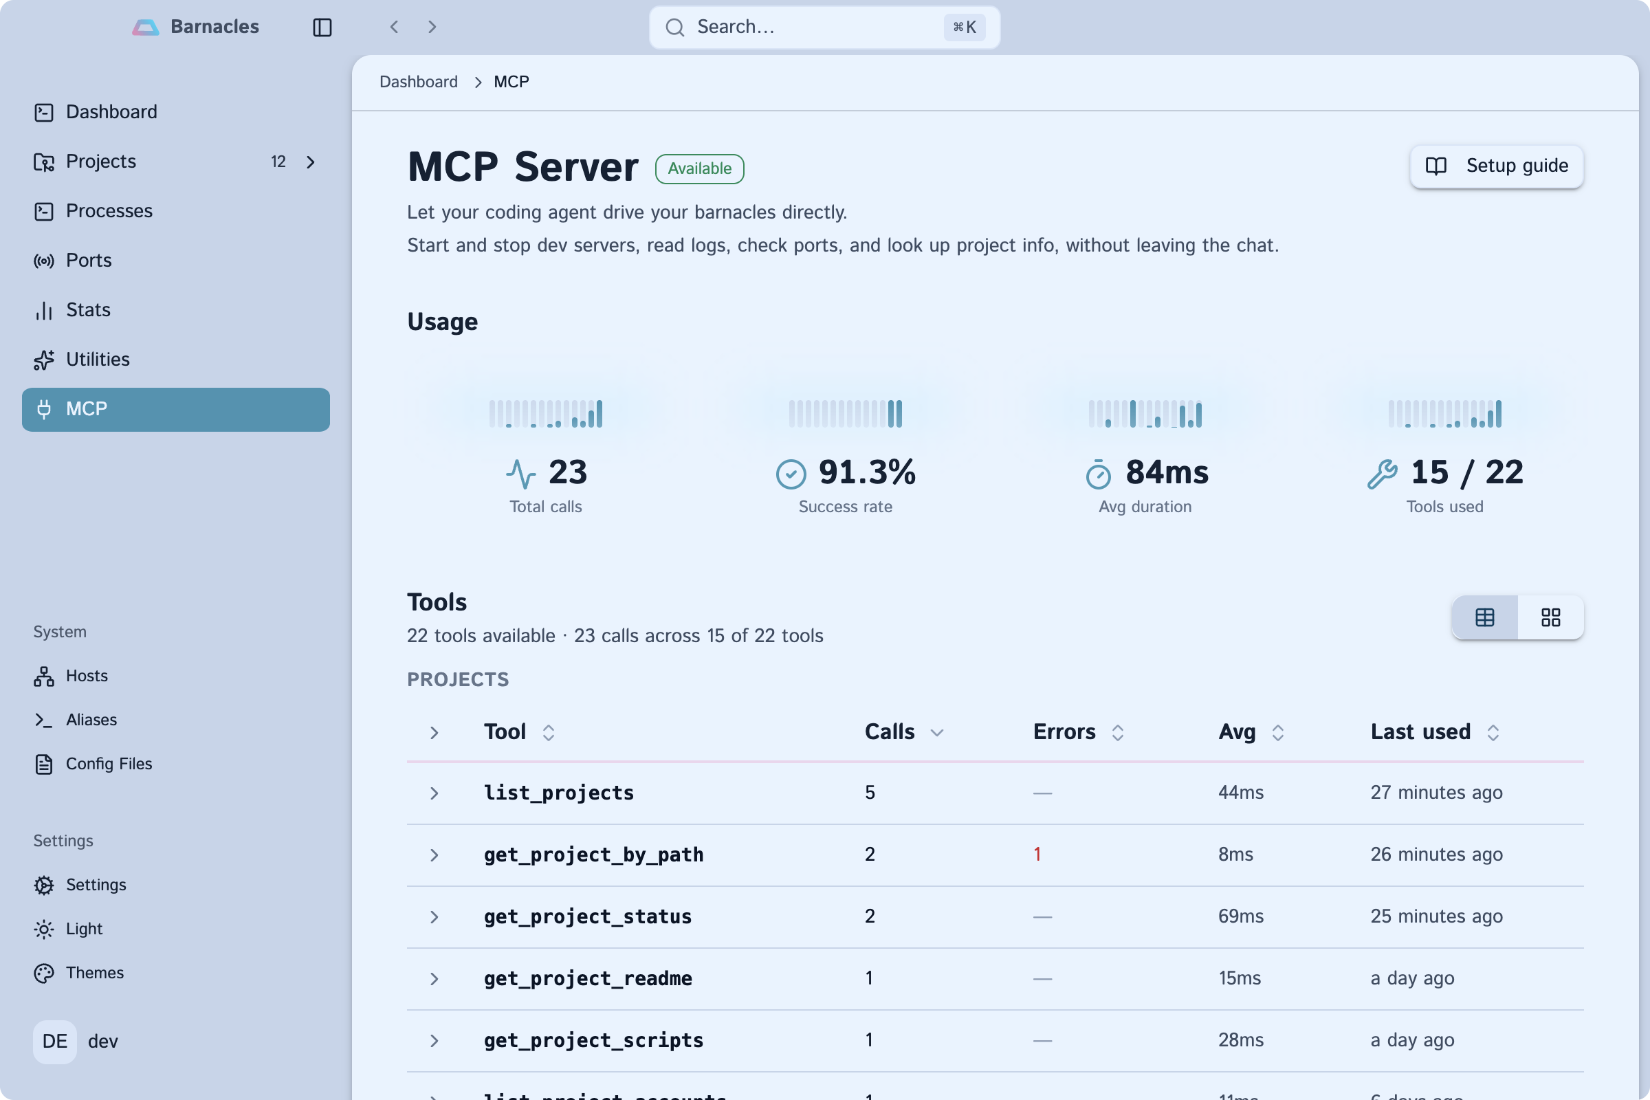Click the DE user avatar
Viewport: 1650px width, 1100px height.
pyautogui.click(x=55, y=1042)
